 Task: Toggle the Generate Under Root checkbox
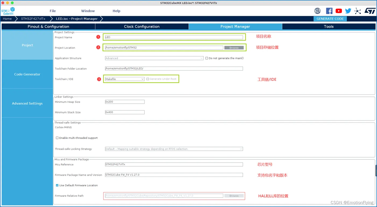click(148, 79)
